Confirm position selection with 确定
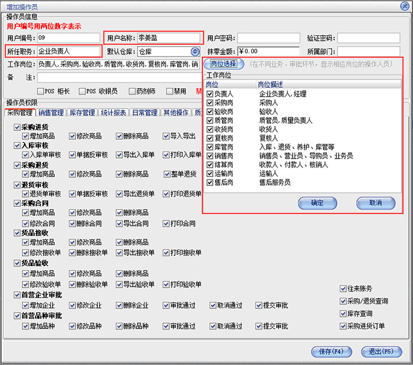Viewport: 413px width, 365px height. pos(317,203)
